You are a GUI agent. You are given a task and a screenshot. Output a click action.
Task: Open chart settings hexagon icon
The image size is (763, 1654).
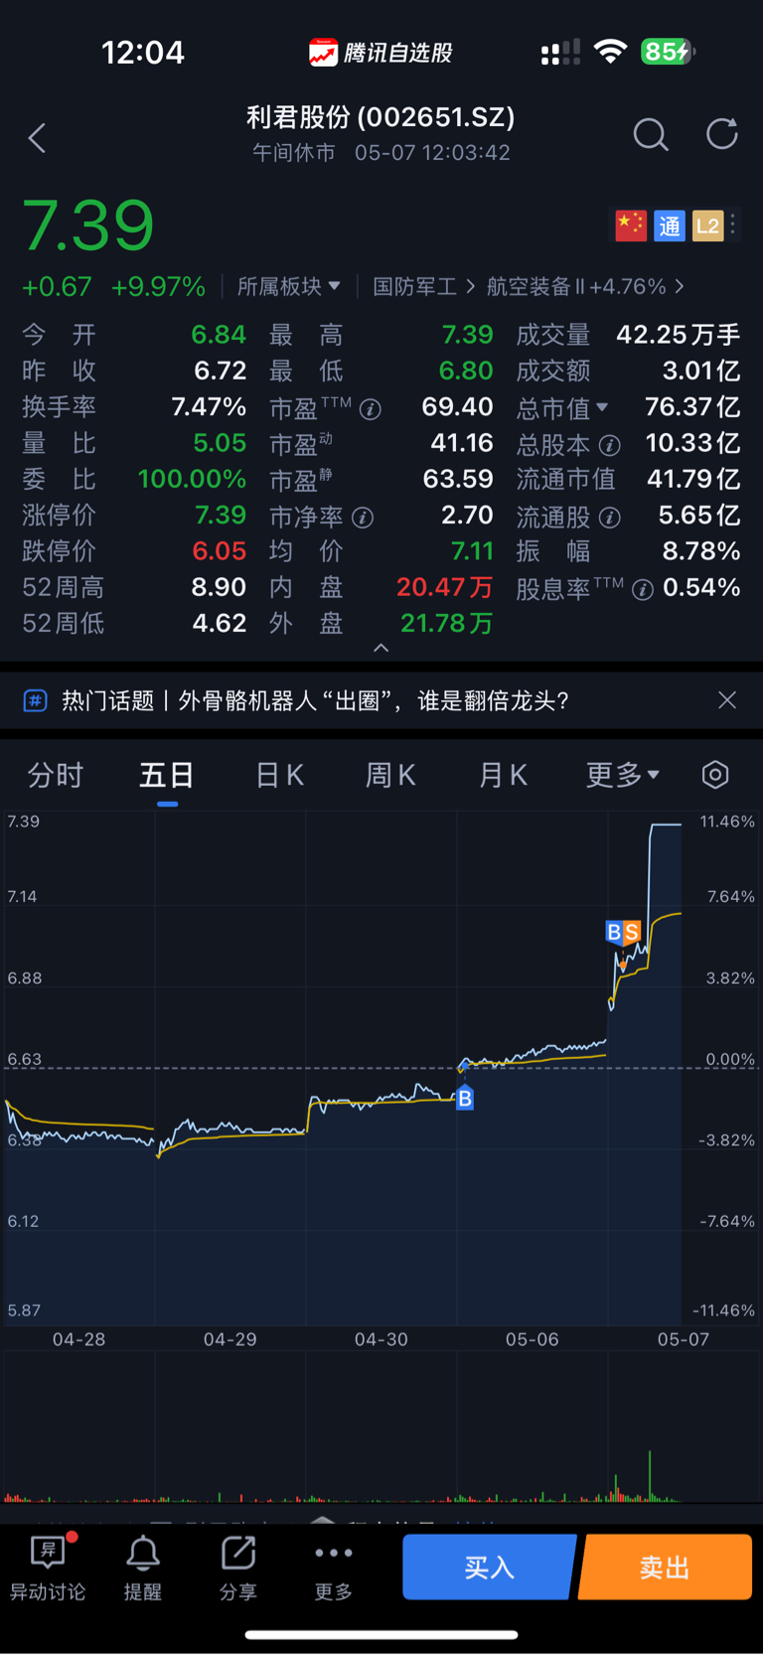pos(715,775)
